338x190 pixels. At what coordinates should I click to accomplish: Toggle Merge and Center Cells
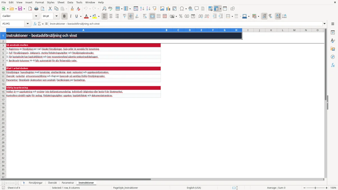click(x=152, y=16)
